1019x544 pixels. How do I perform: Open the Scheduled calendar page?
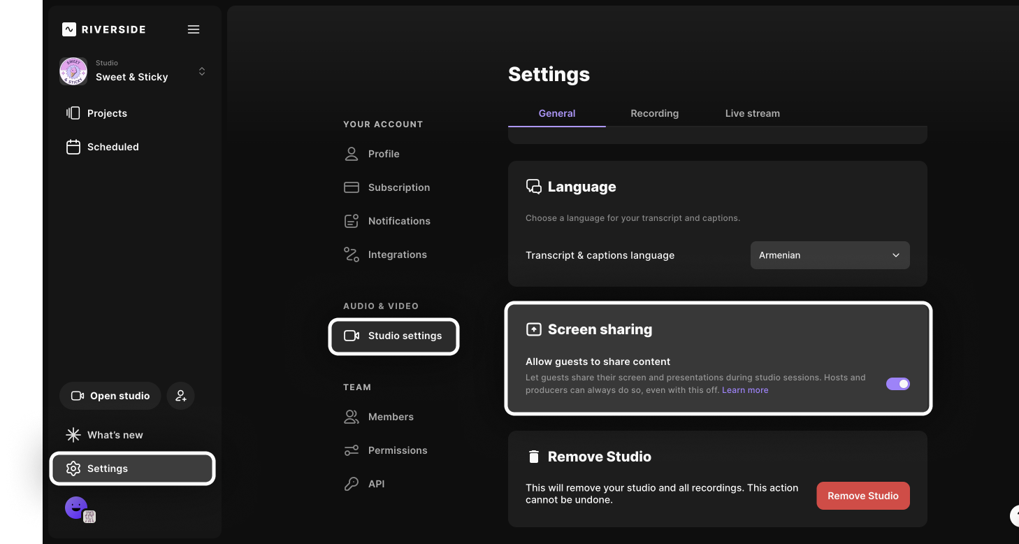point(113,147)
